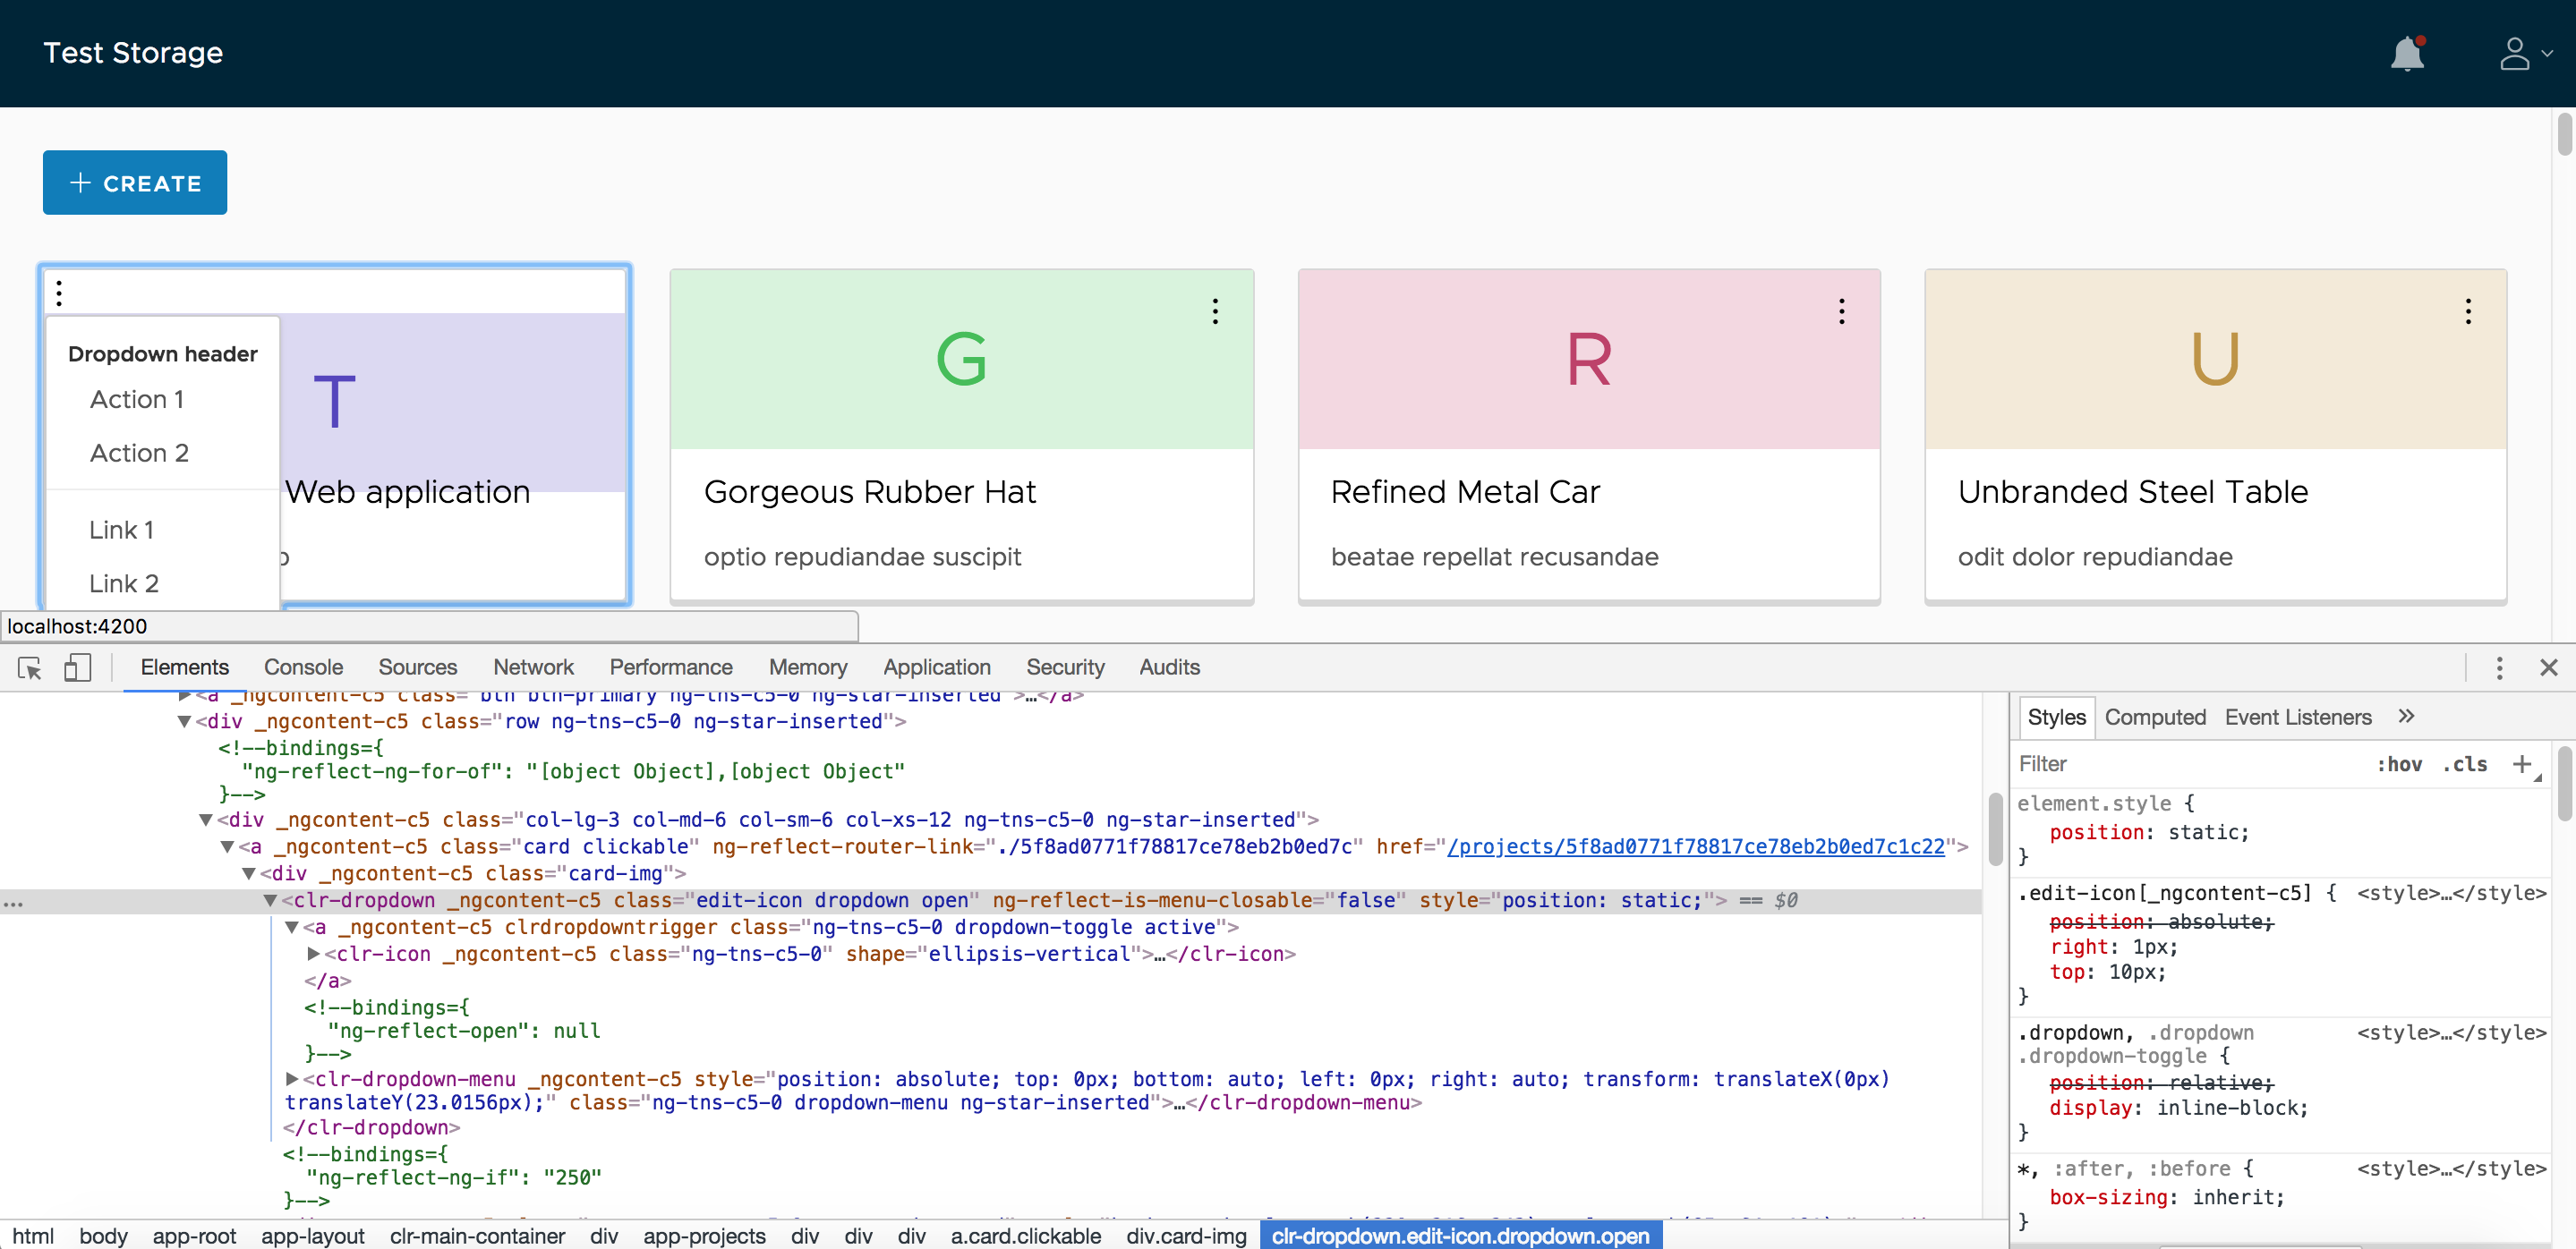Click the CREATE button
2576x1249 pixels.
[134, 182]
